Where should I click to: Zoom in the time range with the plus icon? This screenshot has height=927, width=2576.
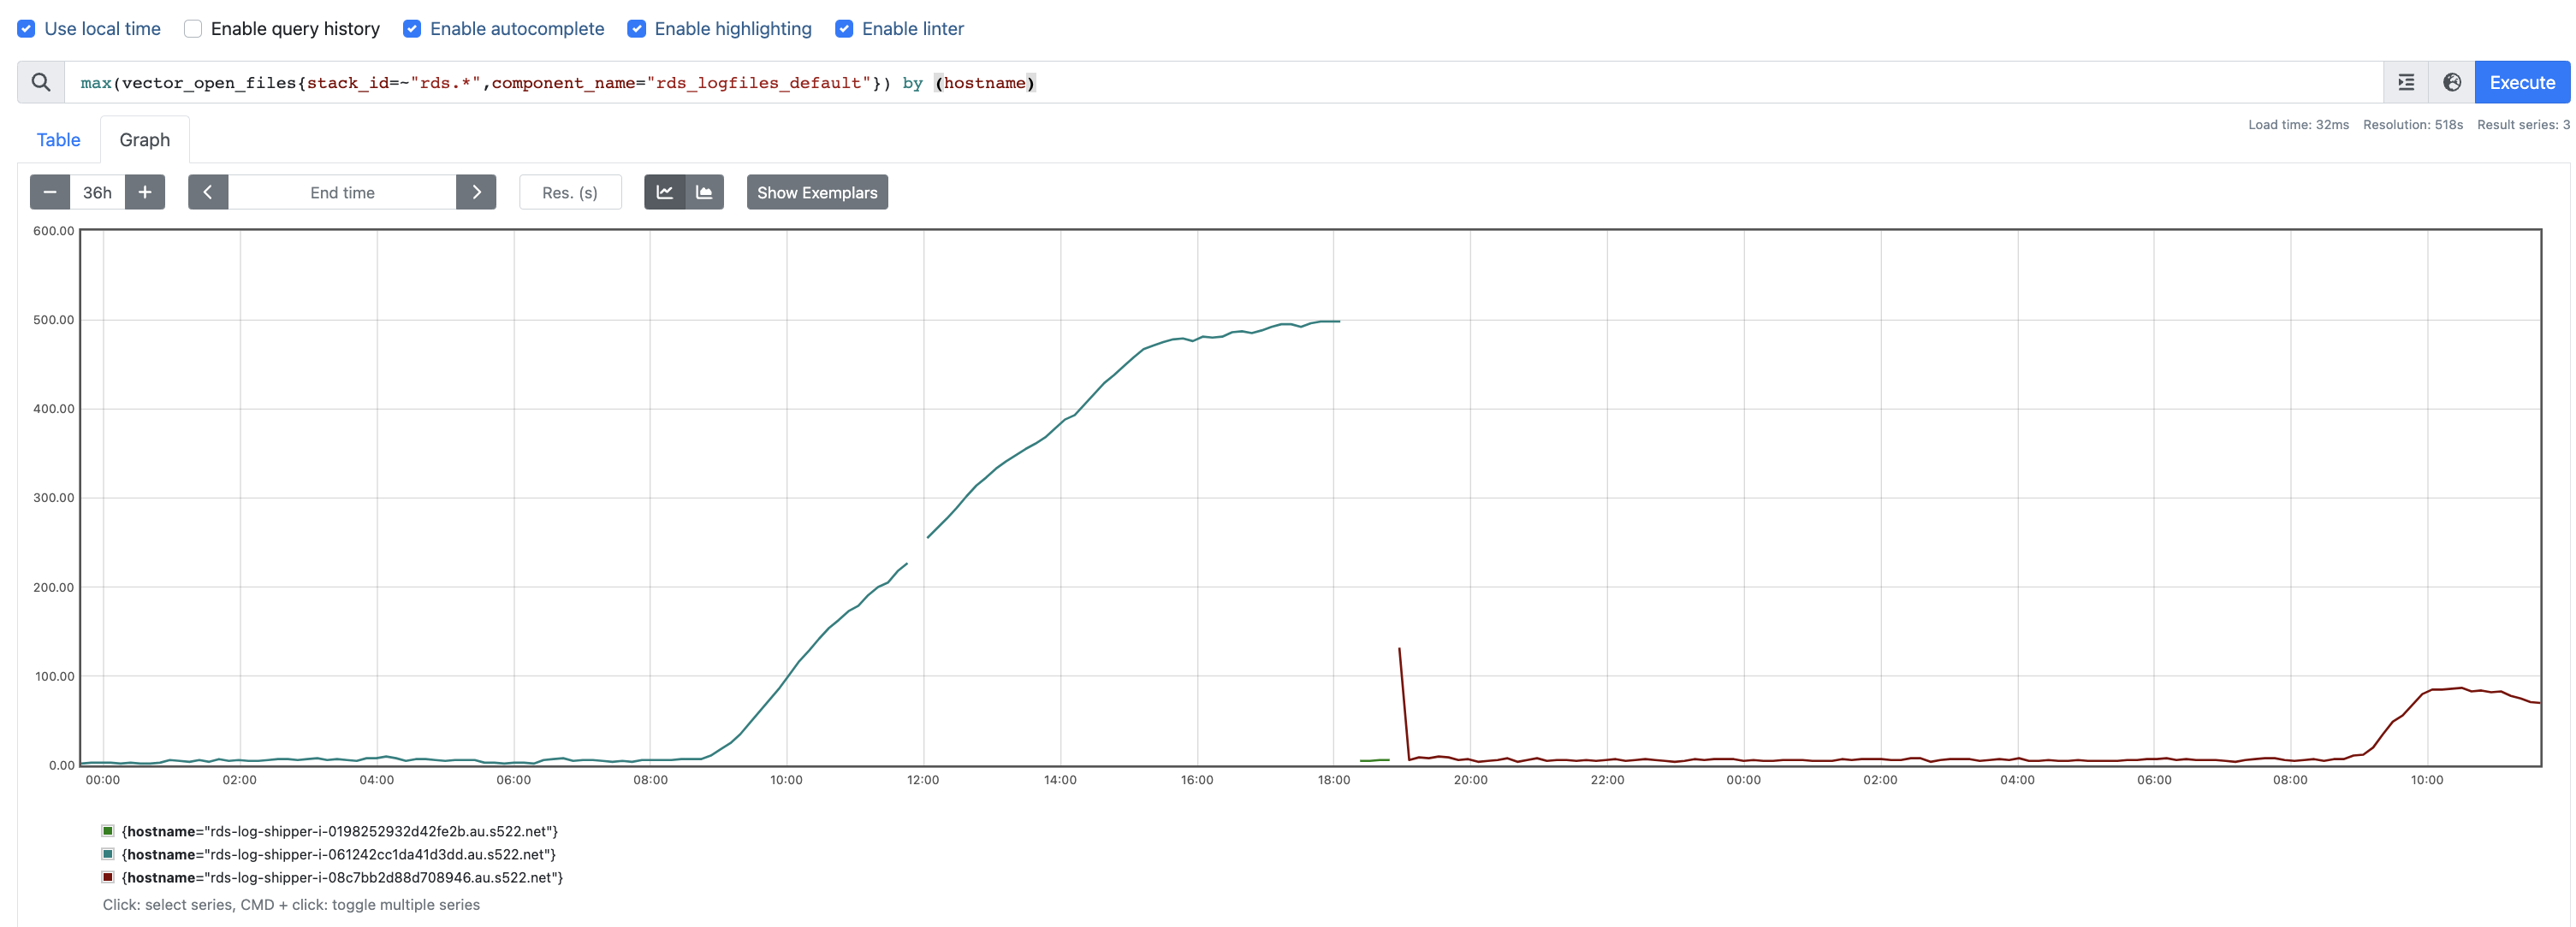[x=145, y=192]
